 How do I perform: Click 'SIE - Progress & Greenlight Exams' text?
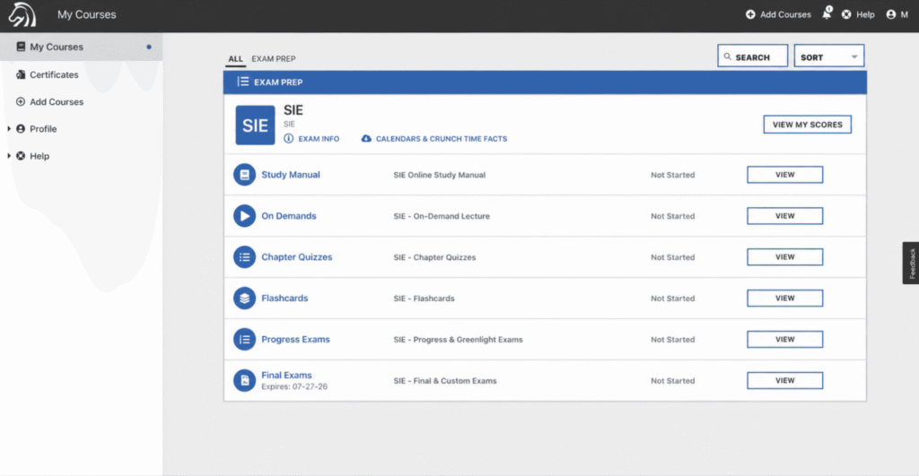458,340
